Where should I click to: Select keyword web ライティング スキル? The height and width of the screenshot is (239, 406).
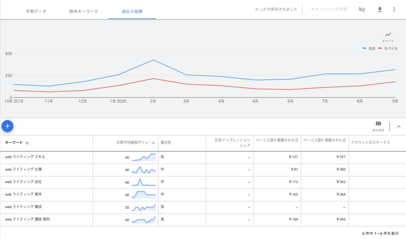point(25,157)
